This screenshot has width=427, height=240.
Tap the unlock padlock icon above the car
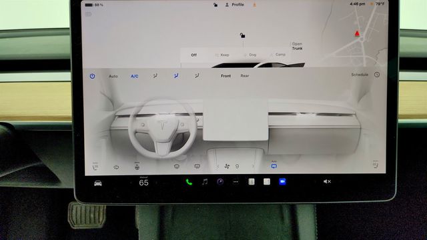pyautogui.click(x=242, y=35)
